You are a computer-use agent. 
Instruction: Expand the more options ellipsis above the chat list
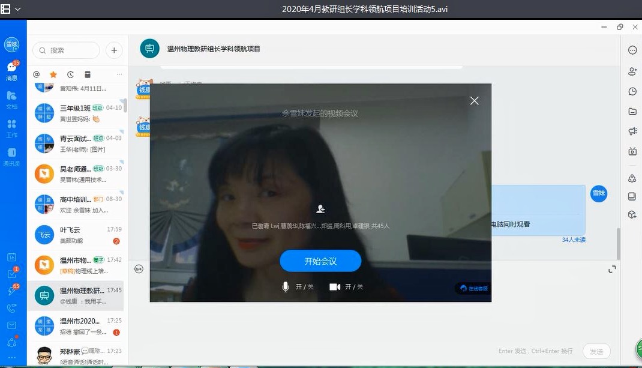(x=119, y=74)
